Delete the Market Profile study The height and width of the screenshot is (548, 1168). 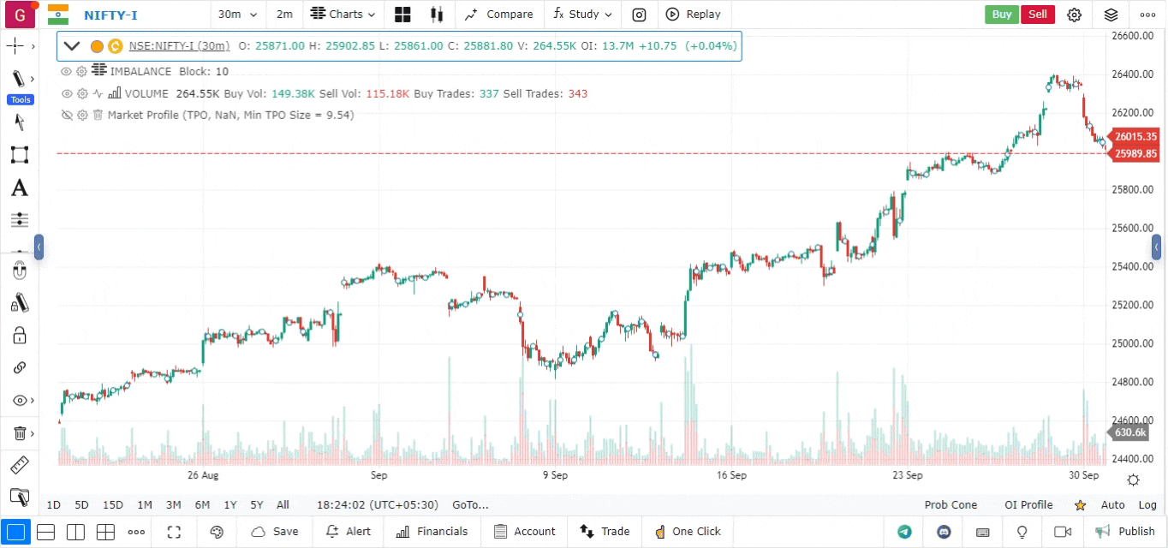tap(98, 115)
